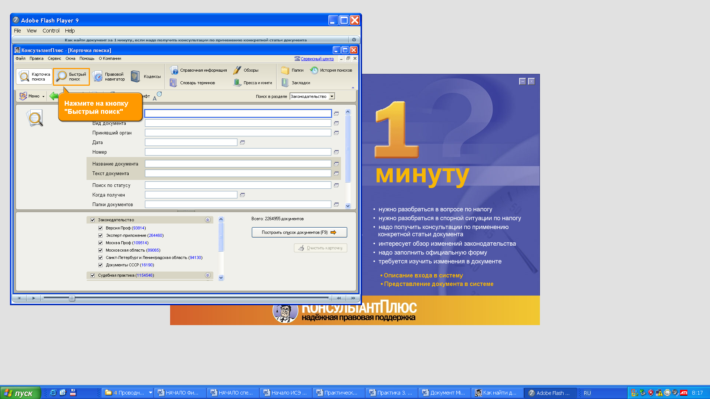Switch to Документ Mi... taskbar window

click(444, 393)
